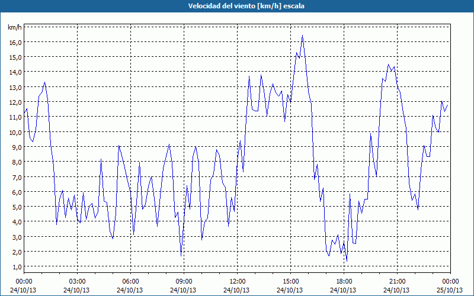Click the 09:00 time axis label
The width and height of the screenshot is (474, 296).
[184, 282]
